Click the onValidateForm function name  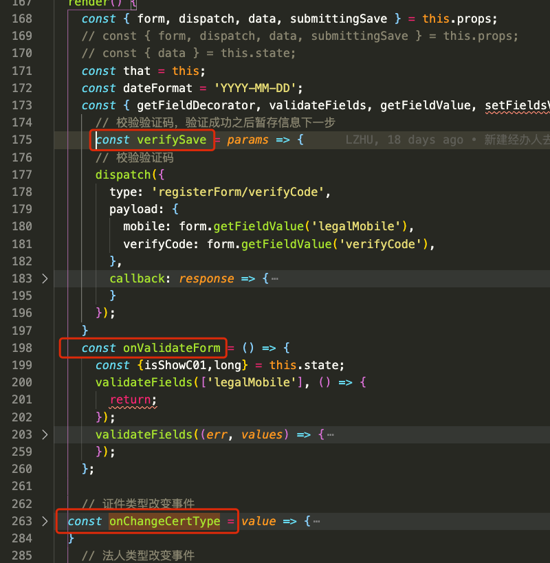[171, 348]
